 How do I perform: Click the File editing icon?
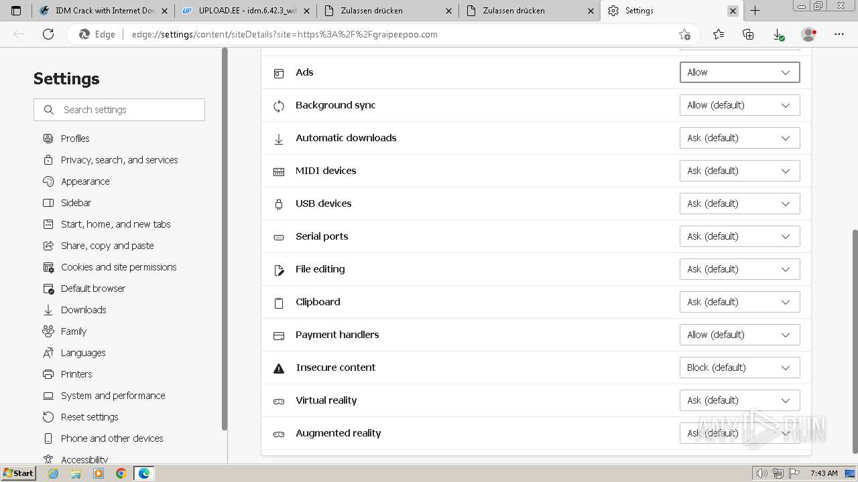pyautogui.click(x=279, y=270)
